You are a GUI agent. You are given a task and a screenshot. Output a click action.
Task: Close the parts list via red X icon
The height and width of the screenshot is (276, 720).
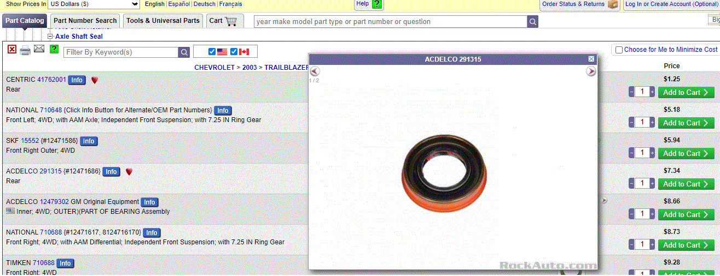coord(12,50)
